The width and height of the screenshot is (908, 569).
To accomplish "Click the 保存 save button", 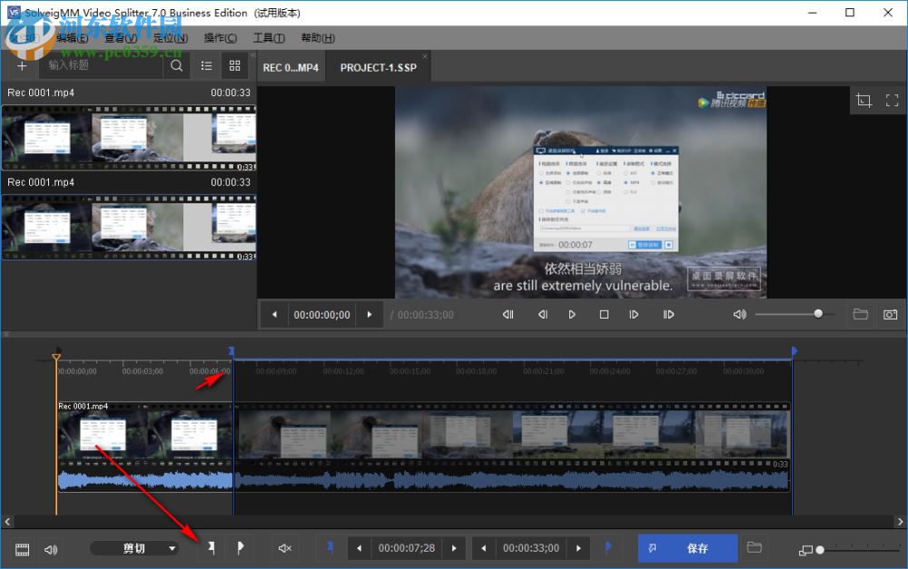I will 687,548.
